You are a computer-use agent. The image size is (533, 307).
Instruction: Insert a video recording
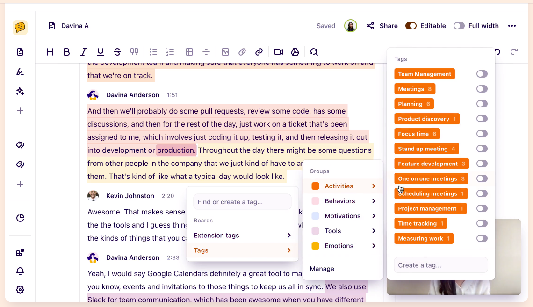(278, 52)
